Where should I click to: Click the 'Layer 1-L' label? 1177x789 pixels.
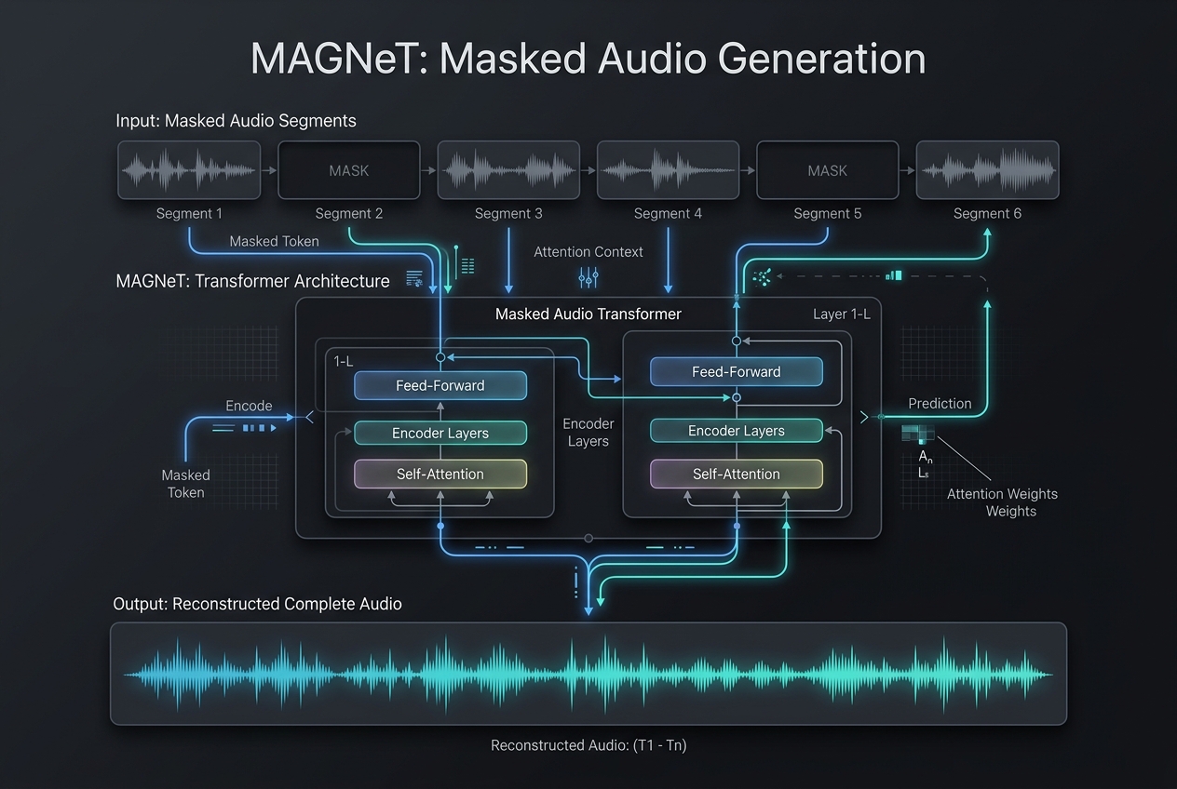(x=842, y=314)
